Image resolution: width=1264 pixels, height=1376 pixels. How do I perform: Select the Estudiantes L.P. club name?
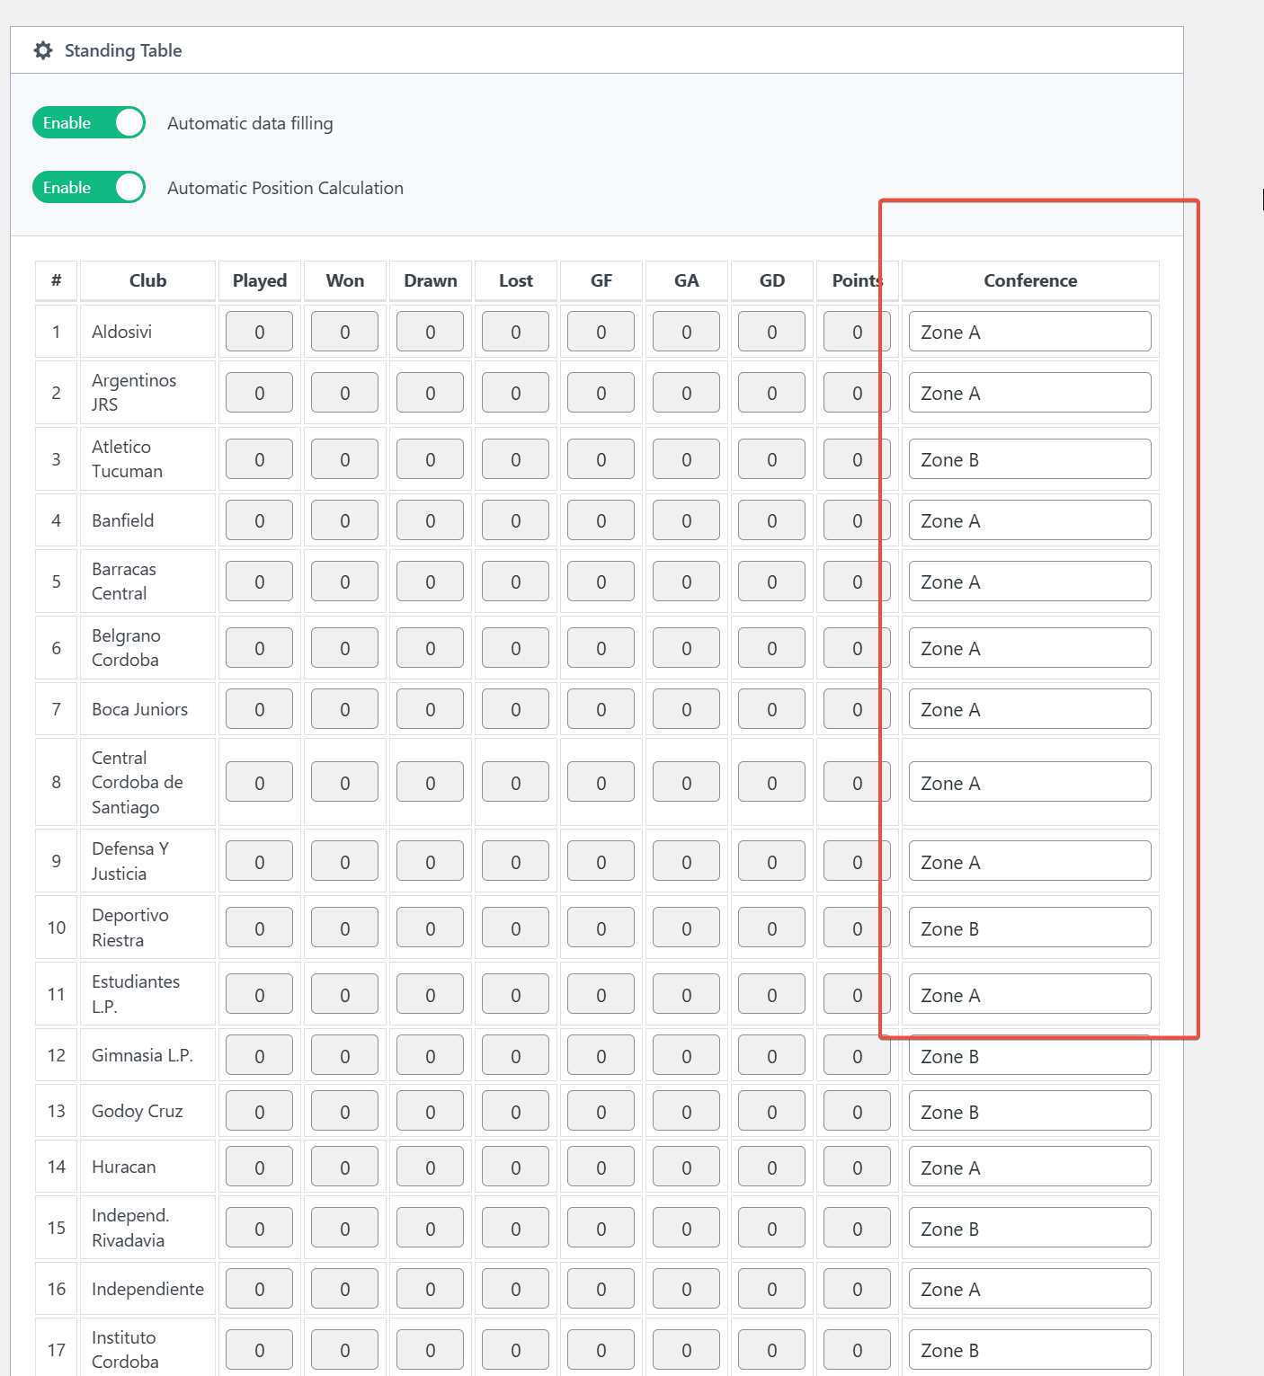136,994
